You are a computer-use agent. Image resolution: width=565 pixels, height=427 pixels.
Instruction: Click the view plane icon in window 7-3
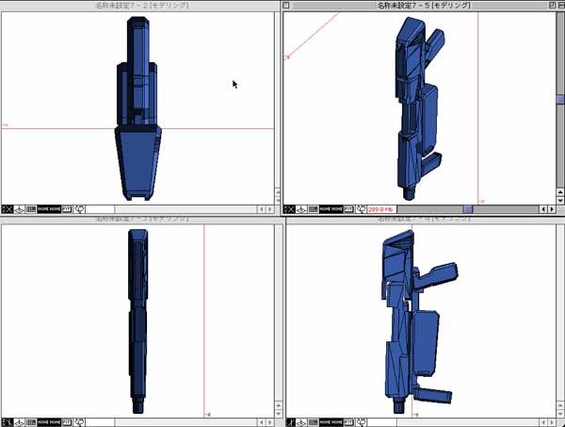[x=19, y=422]
